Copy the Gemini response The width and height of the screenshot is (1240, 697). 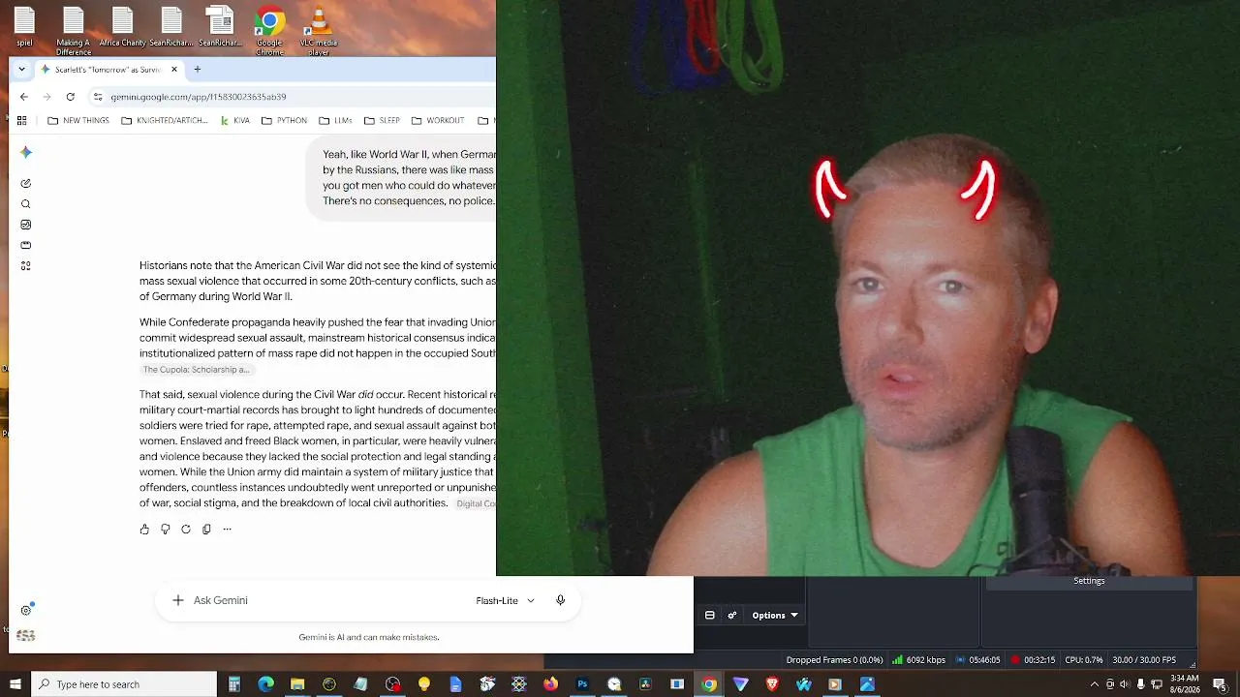pyautogui.click(x=206, y=530)
